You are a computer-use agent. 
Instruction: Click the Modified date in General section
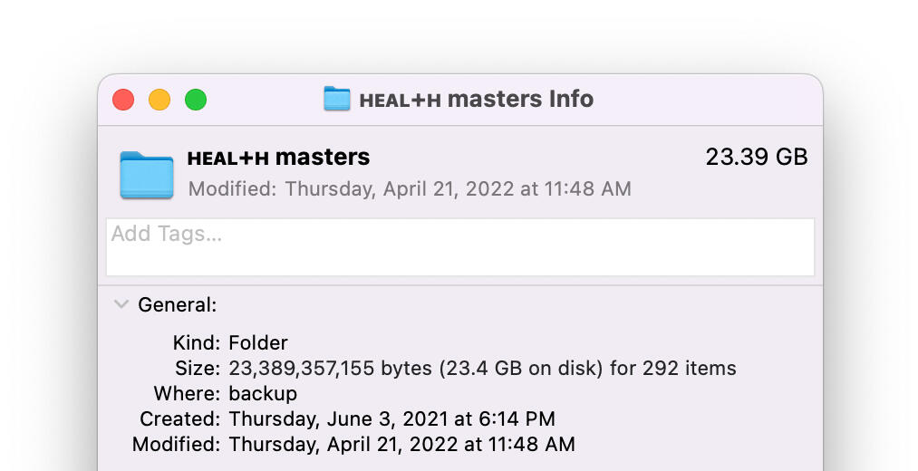[401, 445]
